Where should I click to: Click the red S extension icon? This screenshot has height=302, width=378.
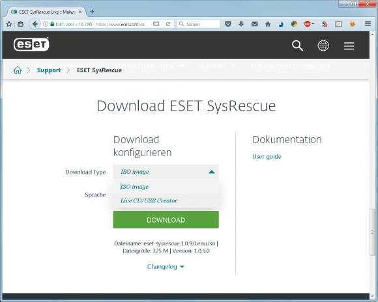[x=325, y=24]
